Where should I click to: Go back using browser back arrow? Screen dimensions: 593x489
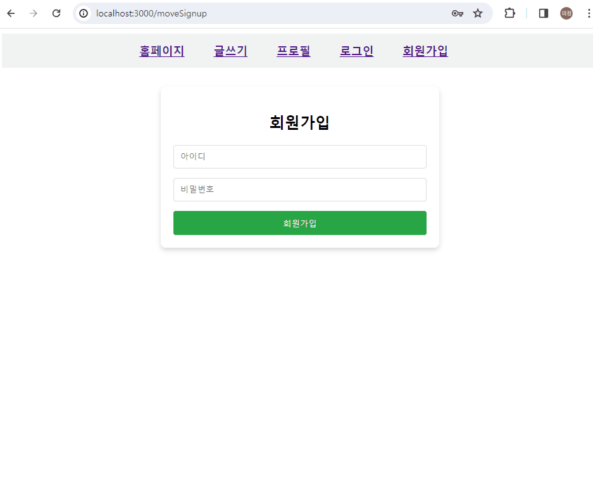point(11,14)
